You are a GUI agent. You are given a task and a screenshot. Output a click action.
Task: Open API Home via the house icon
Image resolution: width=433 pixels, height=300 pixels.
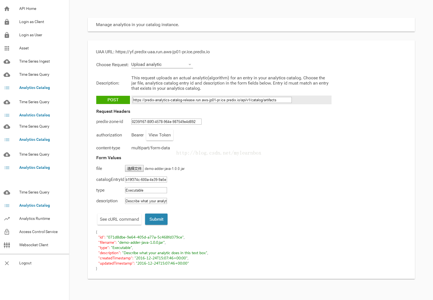coord(7,9)
